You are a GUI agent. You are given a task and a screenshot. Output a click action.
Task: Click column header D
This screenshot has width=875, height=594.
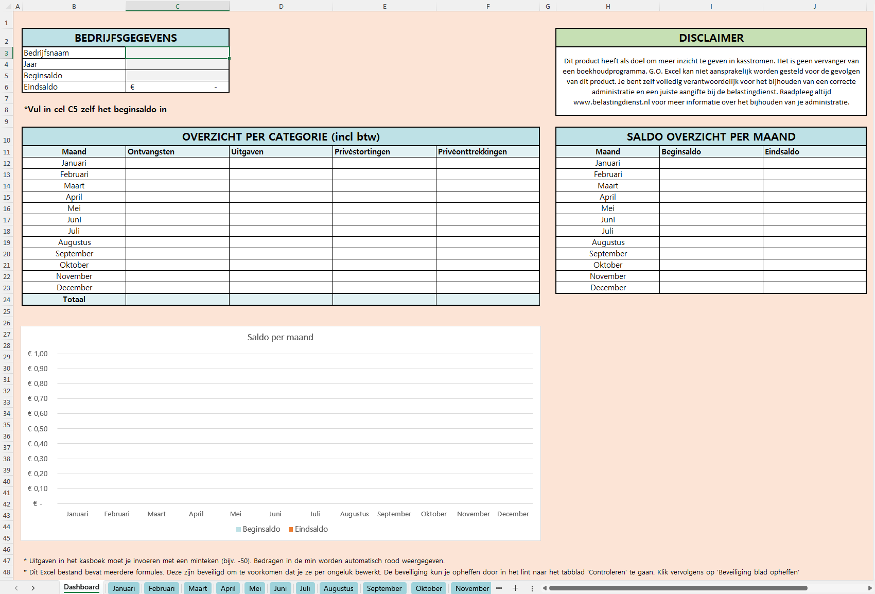click(x=281, y=6)
